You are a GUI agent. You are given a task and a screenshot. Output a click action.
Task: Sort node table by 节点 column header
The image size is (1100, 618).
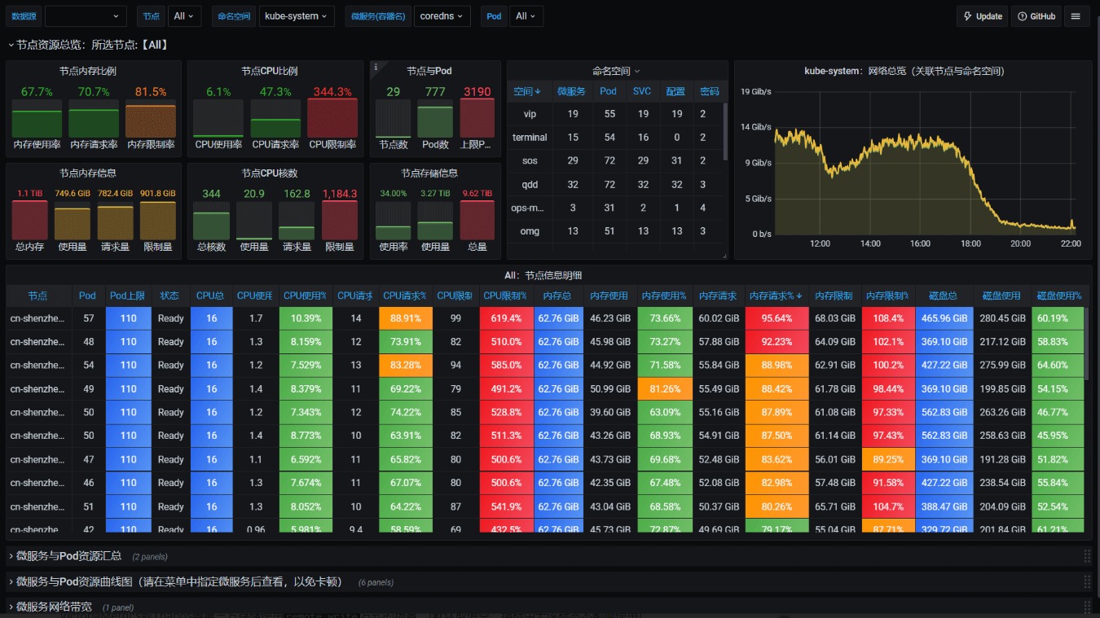point(37,296)
